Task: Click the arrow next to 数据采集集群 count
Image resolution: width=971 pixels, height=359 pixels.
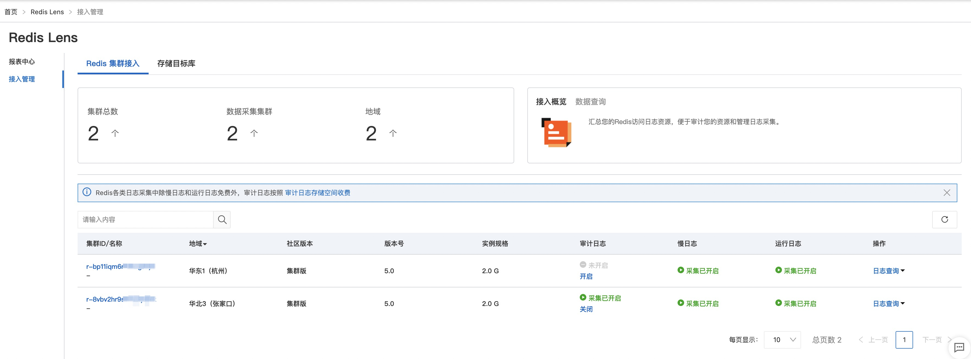Action: 254,133
